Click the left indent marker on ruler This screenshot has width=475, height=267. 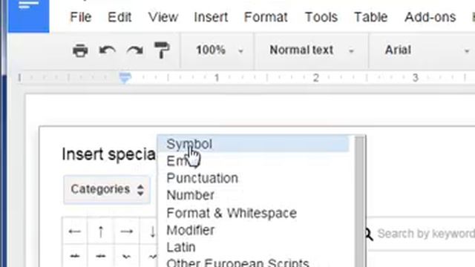tap(125, 78)
